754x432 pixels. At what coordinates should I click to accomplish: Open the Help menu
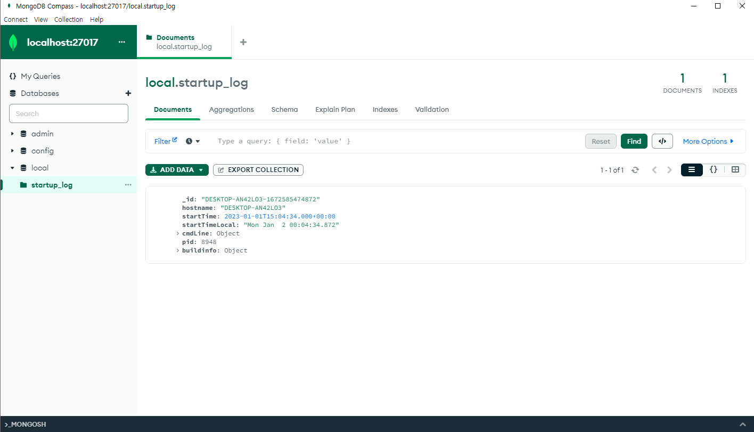click(x=96, y=19)
